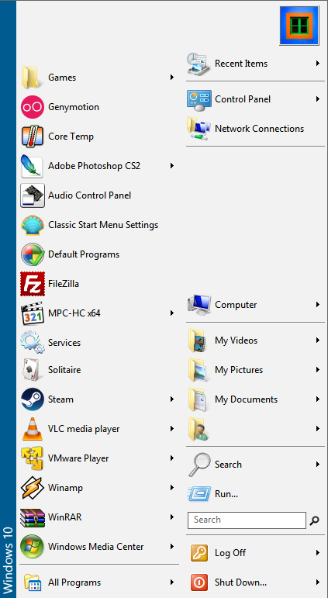
Task: Expand the VLC media player submenu arrow
Action: pos(172,429)
